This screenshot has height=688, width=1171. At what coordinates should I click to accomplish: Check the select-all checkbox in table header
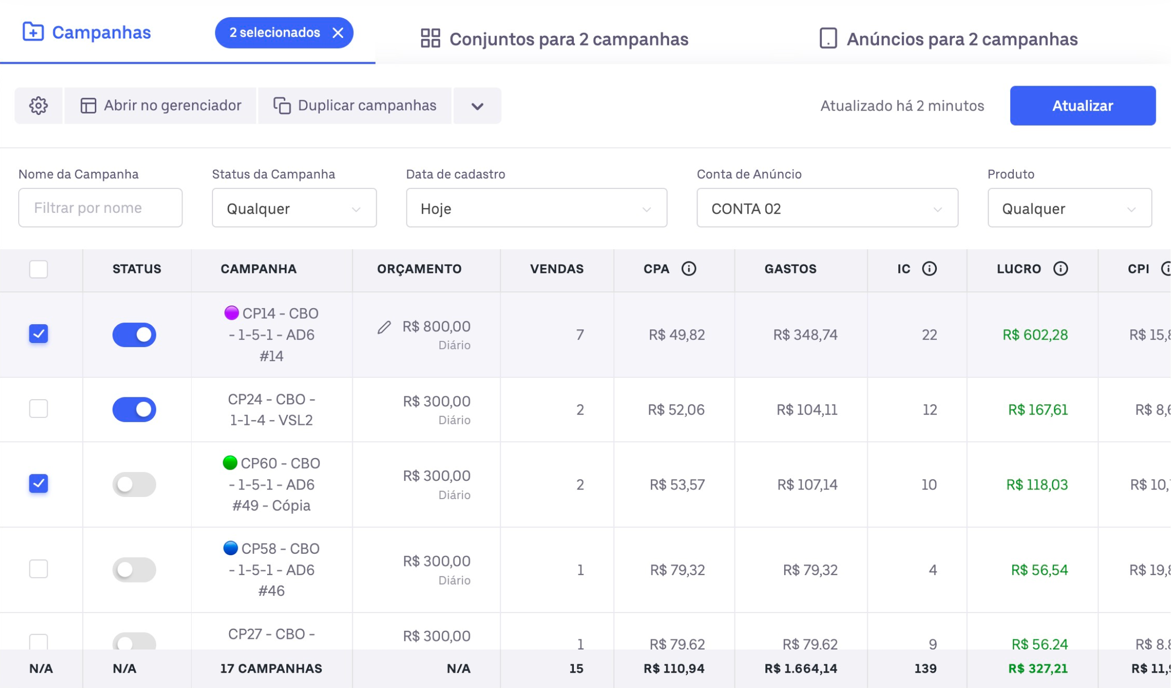click(39, 269)
